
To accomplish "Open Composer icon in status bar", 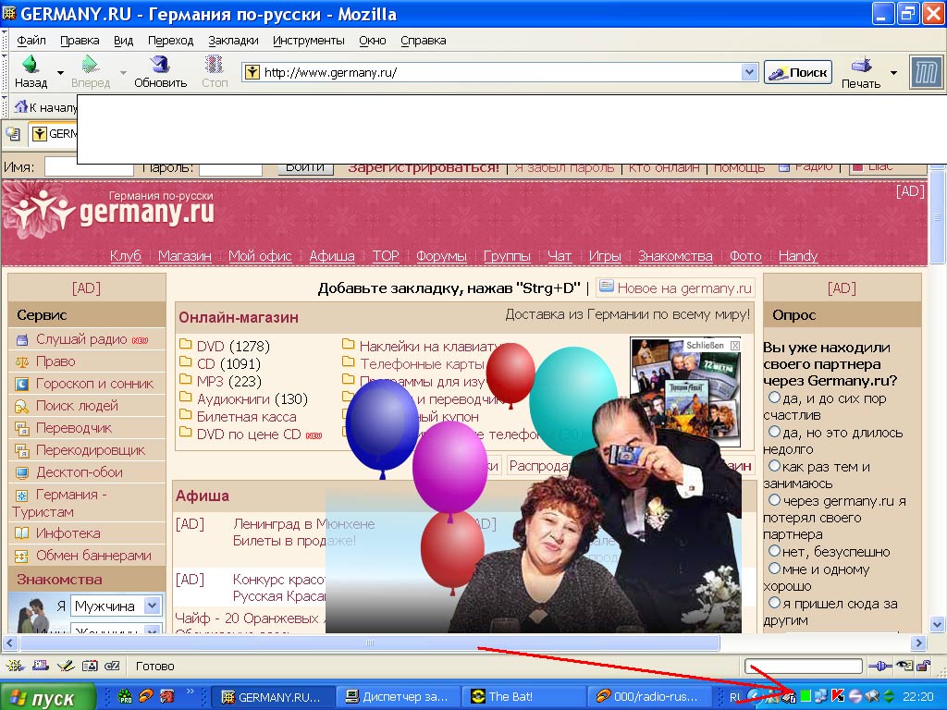I will (x=65, y=666).
